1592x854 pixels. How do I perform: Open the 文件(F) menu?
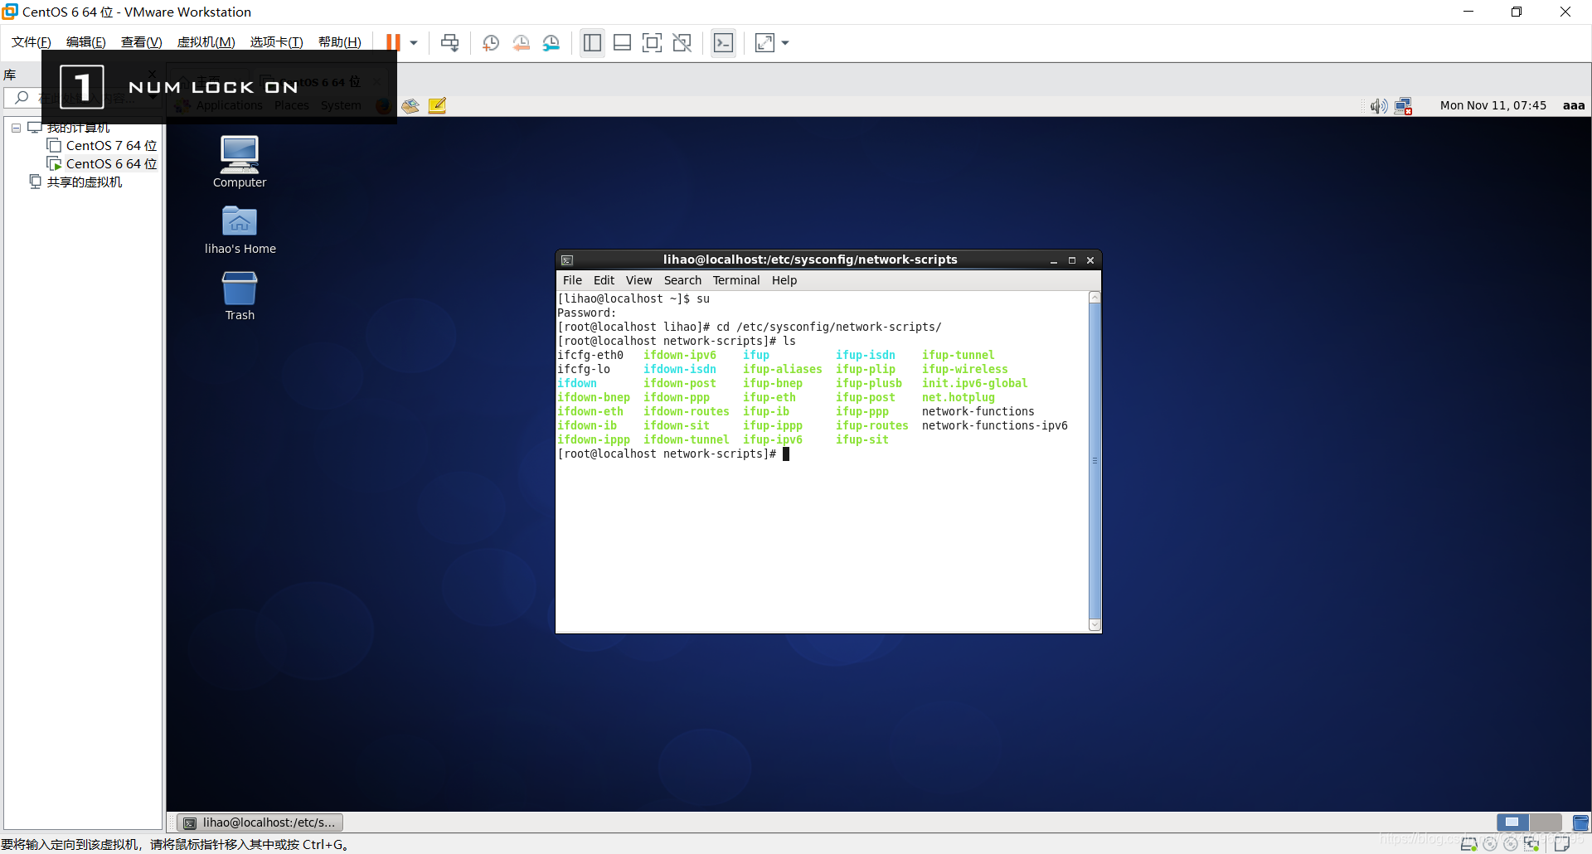pyautogui.click(x=32, y=42)
